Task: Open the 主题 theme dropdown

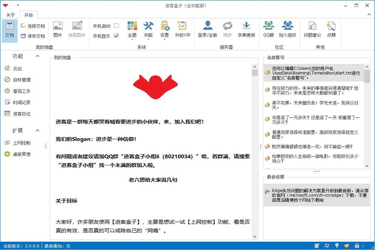Action: click(132, 29)
